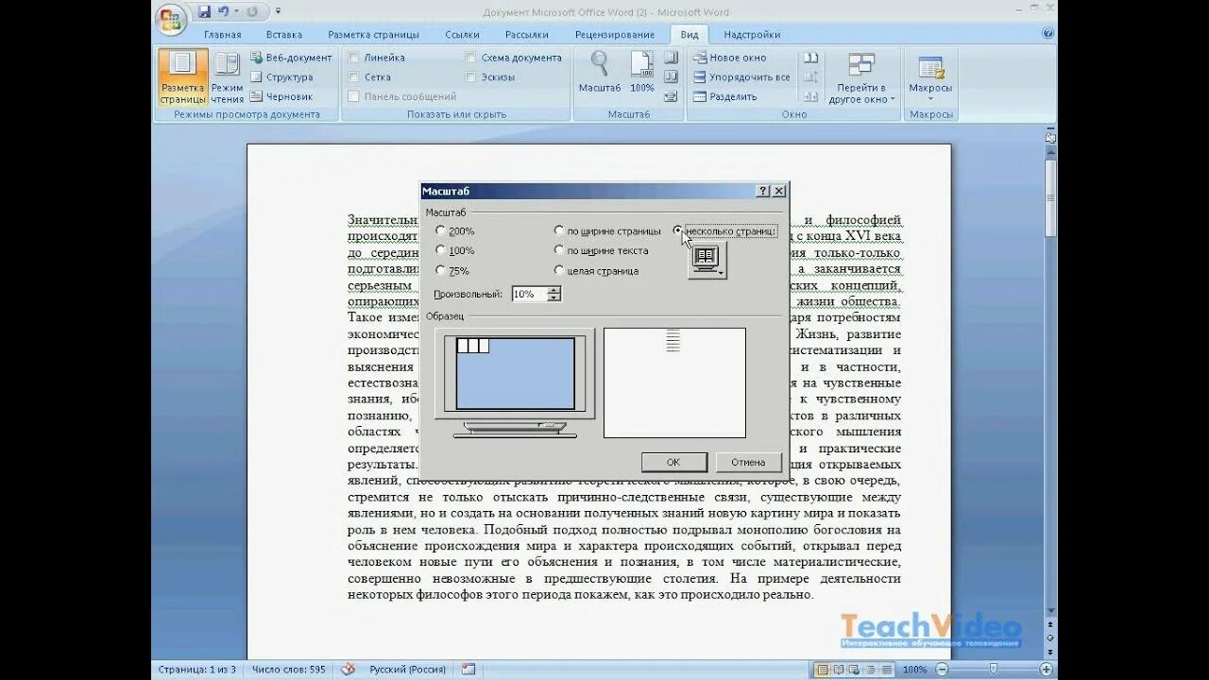Screen dimensions: 1209x680
Task: Click zoom out minus button
Action: [941, 669]
